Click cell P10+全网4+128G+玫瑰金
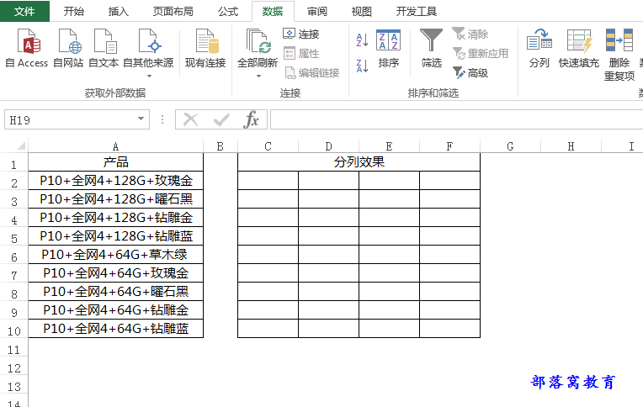 pos(115,181)
